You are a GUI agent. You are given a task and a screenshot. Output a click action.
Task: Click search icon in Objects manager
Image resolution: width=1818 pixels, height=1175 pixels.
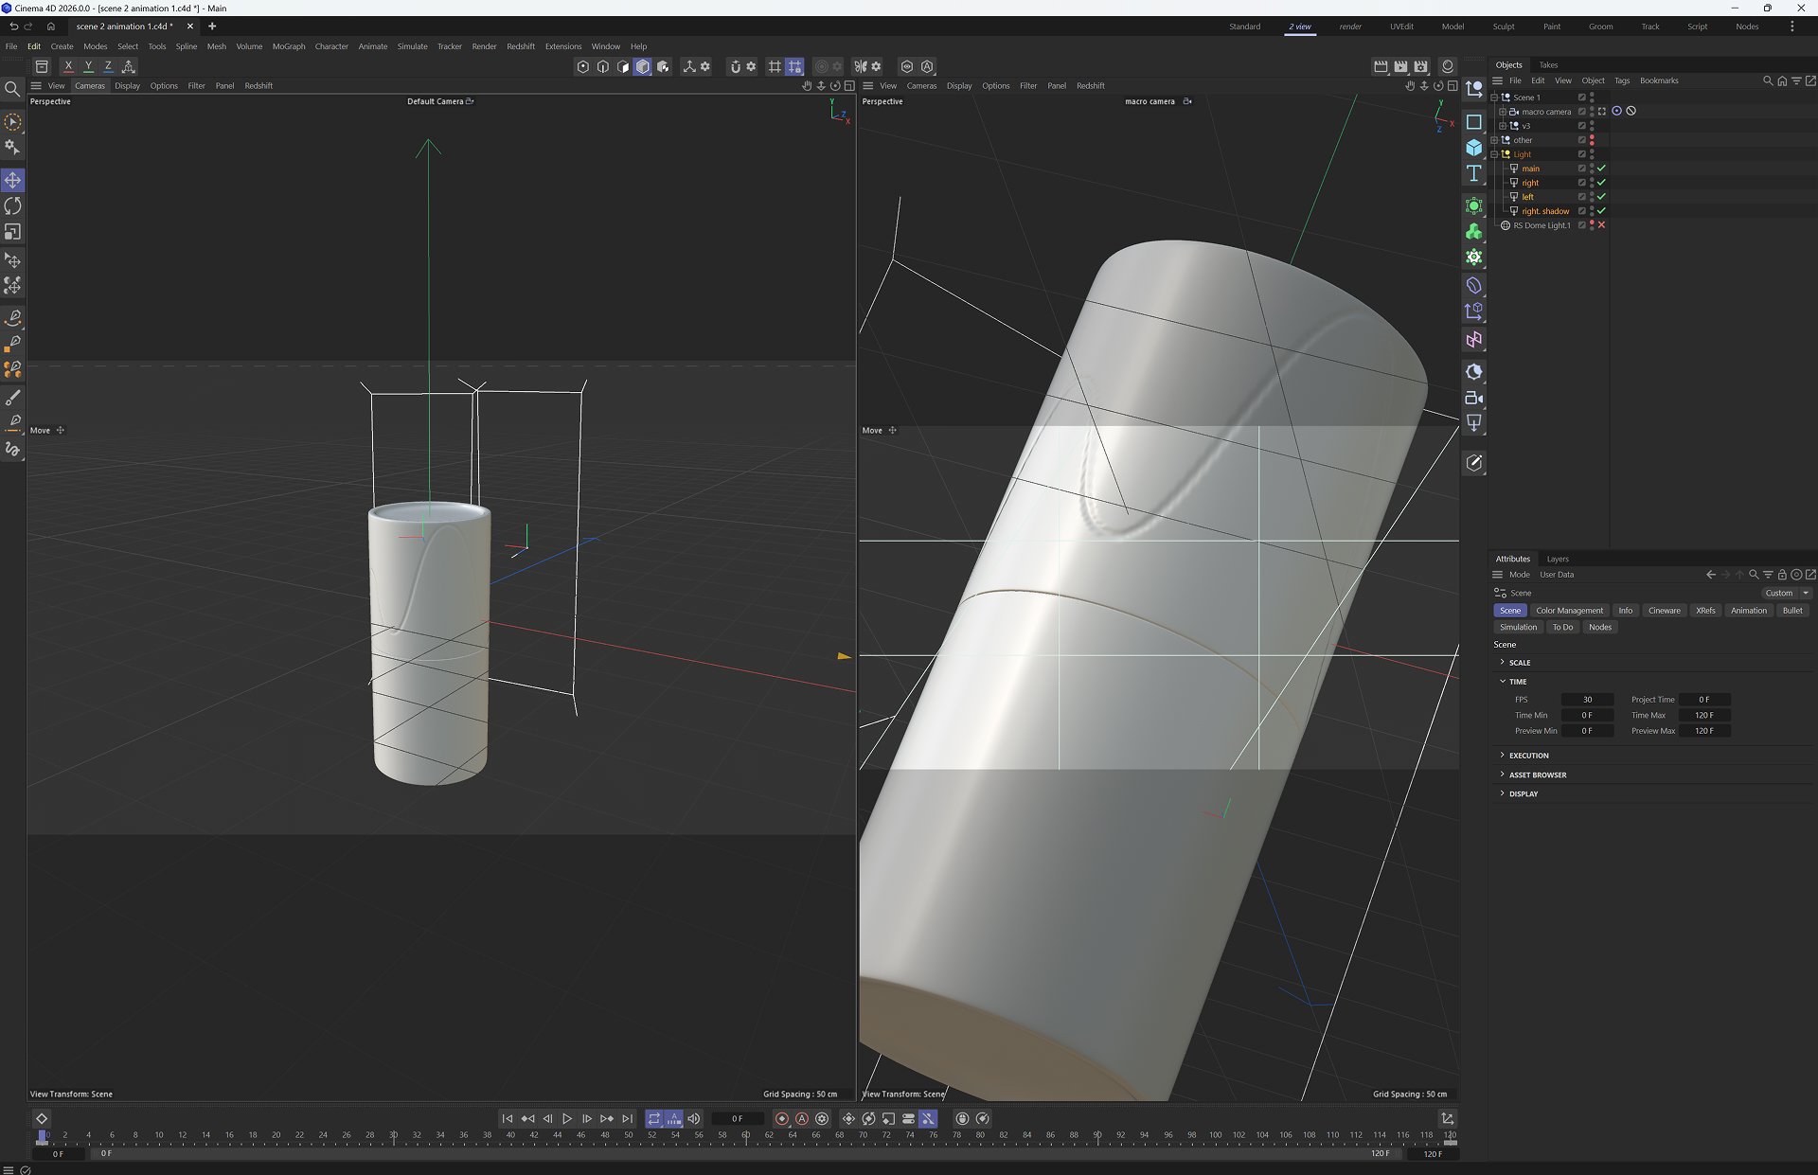[x=1767, y=81]
